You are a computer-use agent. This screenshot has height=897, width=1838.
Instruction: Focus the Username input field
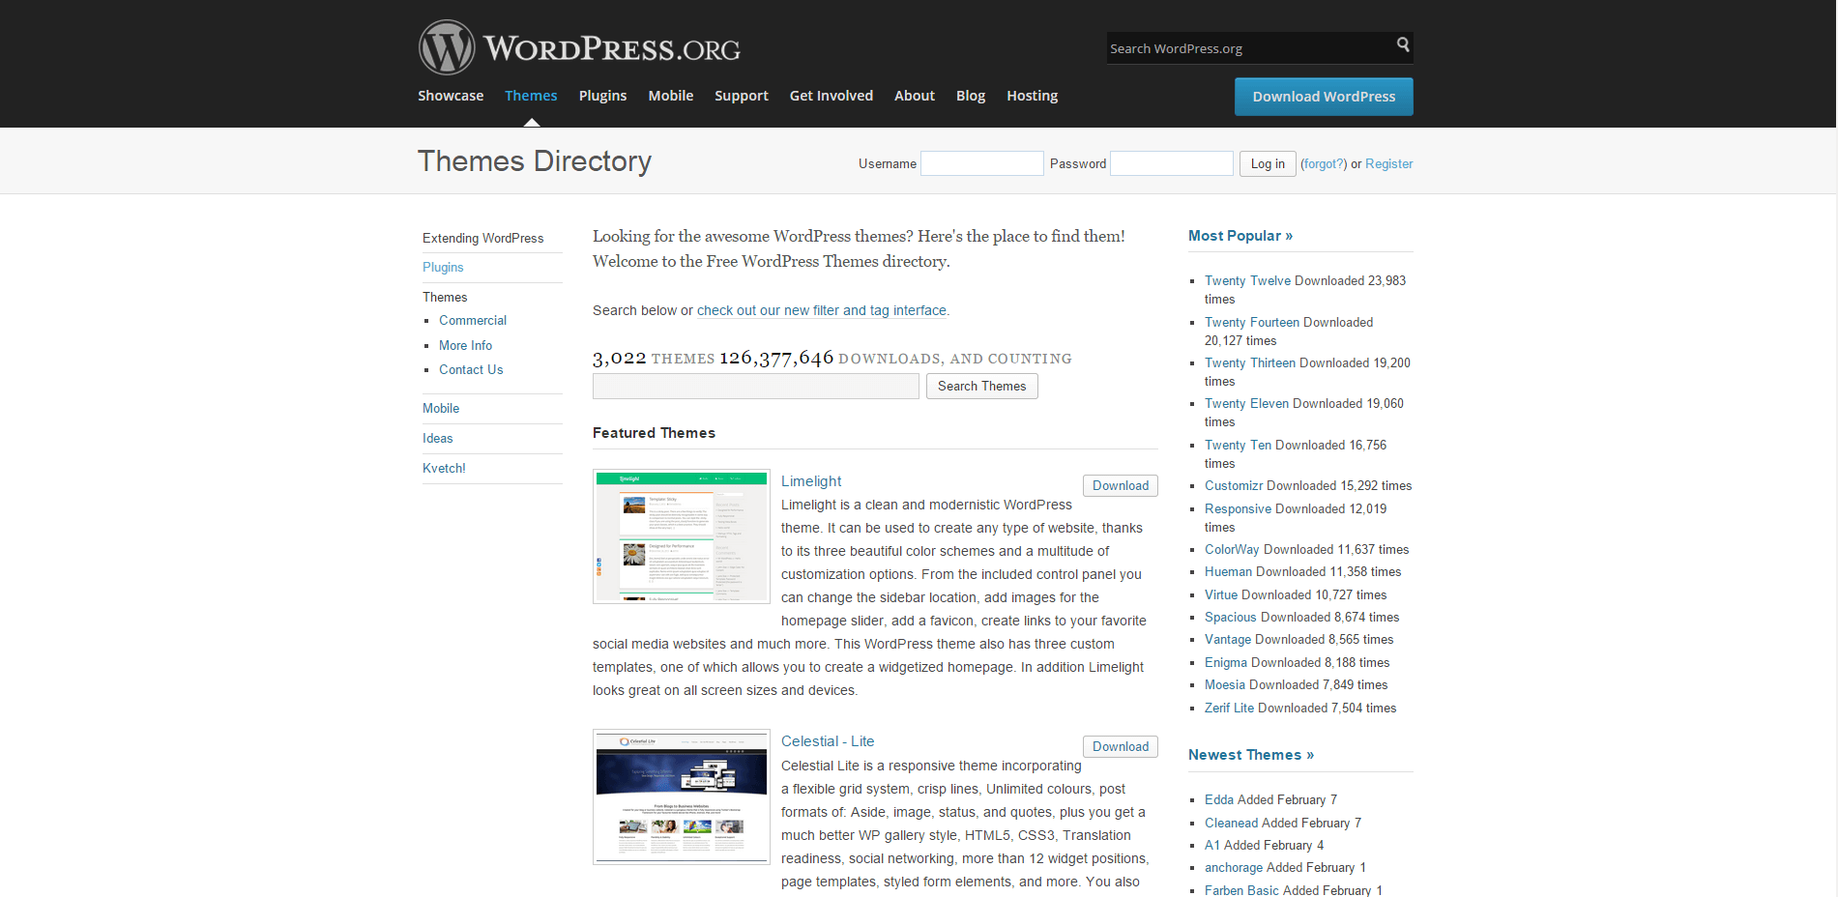[x=981, y=163]
